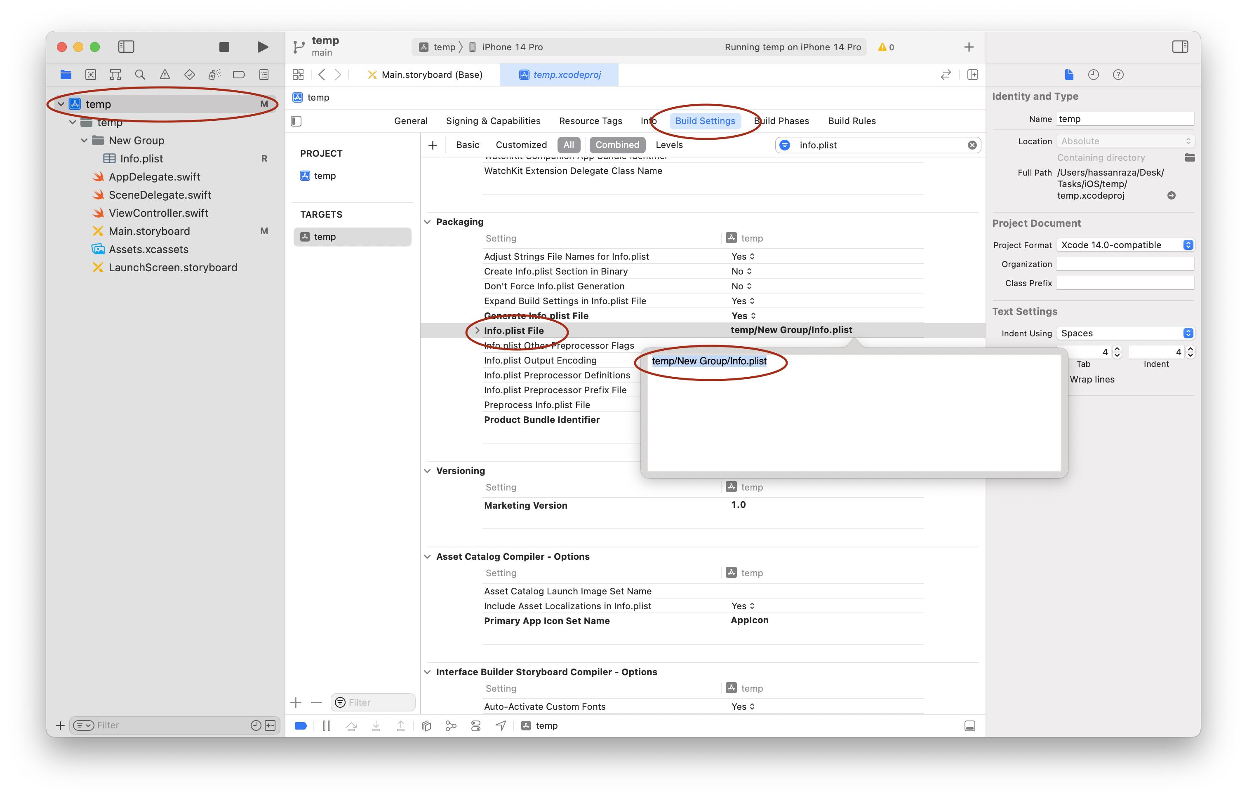Toggle the right inspector panel
Screen dimensions: 1247x798
1180,47
